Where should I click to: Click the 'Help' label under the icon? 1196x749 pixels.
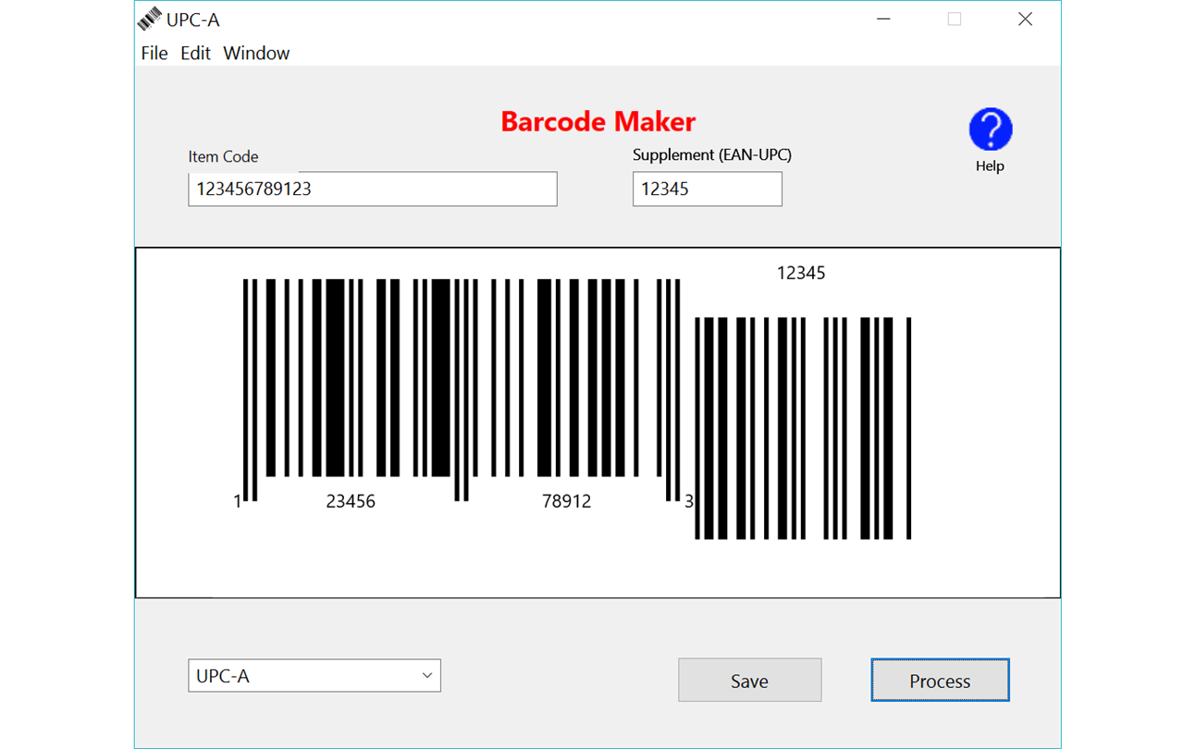990,166
